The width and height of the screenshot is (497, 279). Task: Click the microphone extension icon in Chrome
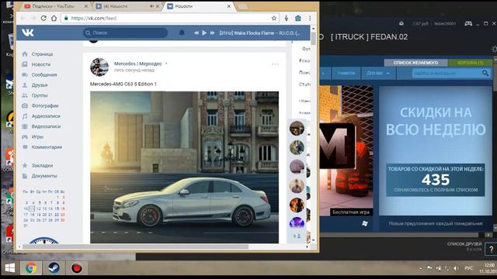click(287, 19)
